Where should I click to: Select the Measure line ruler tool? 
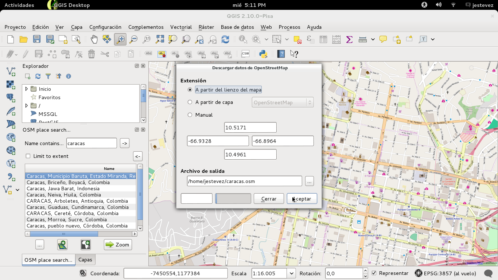click(x=362, y=39)
